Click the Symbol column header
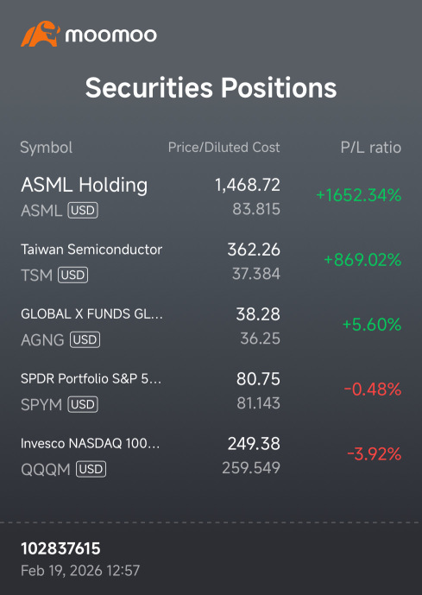The width and height of the screenshot is (422, 595). point(47,148)
